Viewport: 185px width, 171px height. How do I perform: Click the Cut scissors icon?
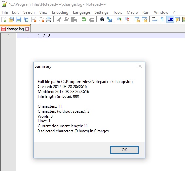point(59,19)
